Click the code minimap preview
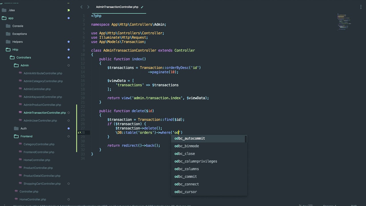Screen dimensions: 366x206 (344, 22)
